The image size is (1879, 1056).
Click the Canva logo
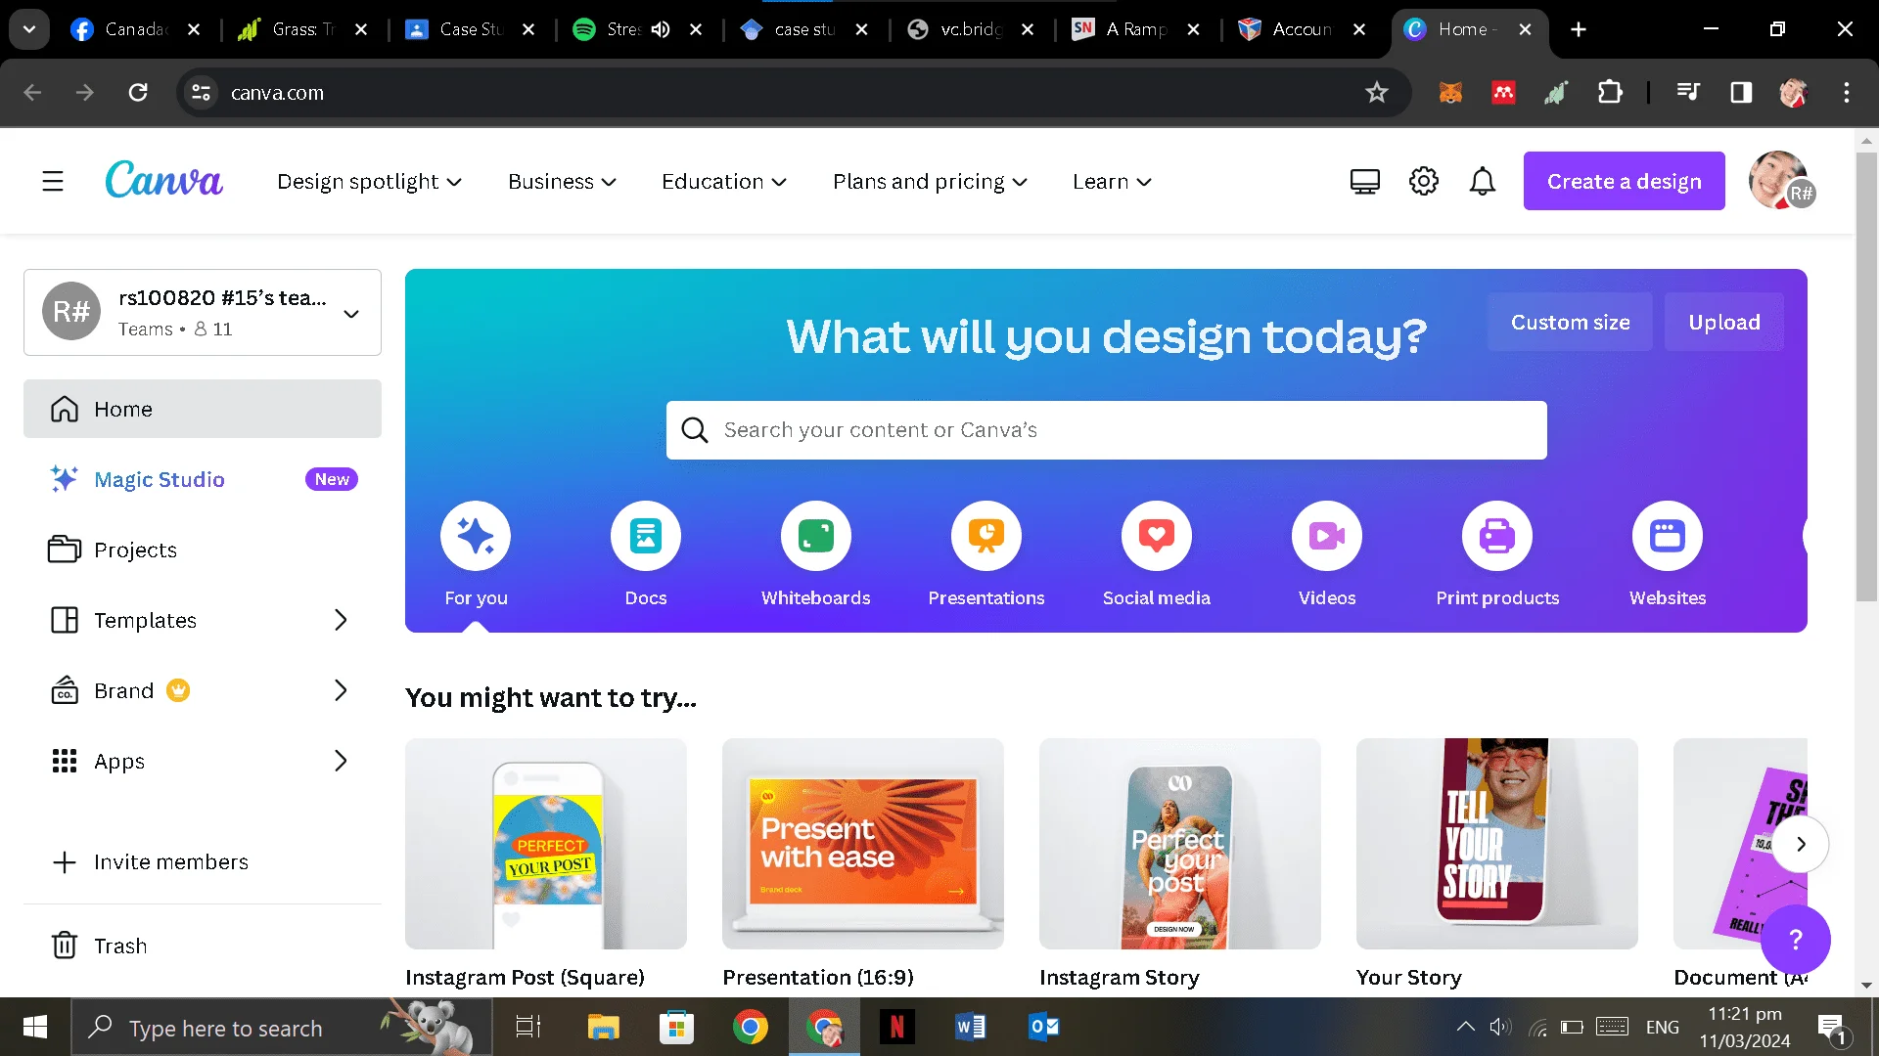click(x=163, y=180)
